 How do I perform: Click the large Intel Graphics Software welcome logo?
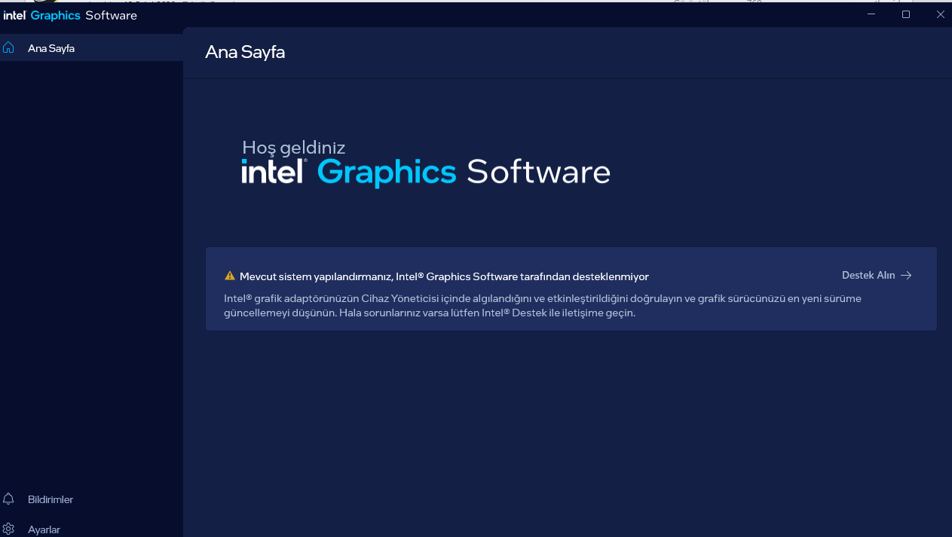tap(426, 172)
